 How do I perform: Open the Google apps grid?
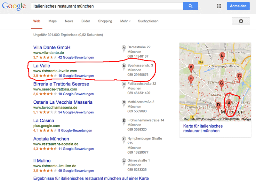219,6
